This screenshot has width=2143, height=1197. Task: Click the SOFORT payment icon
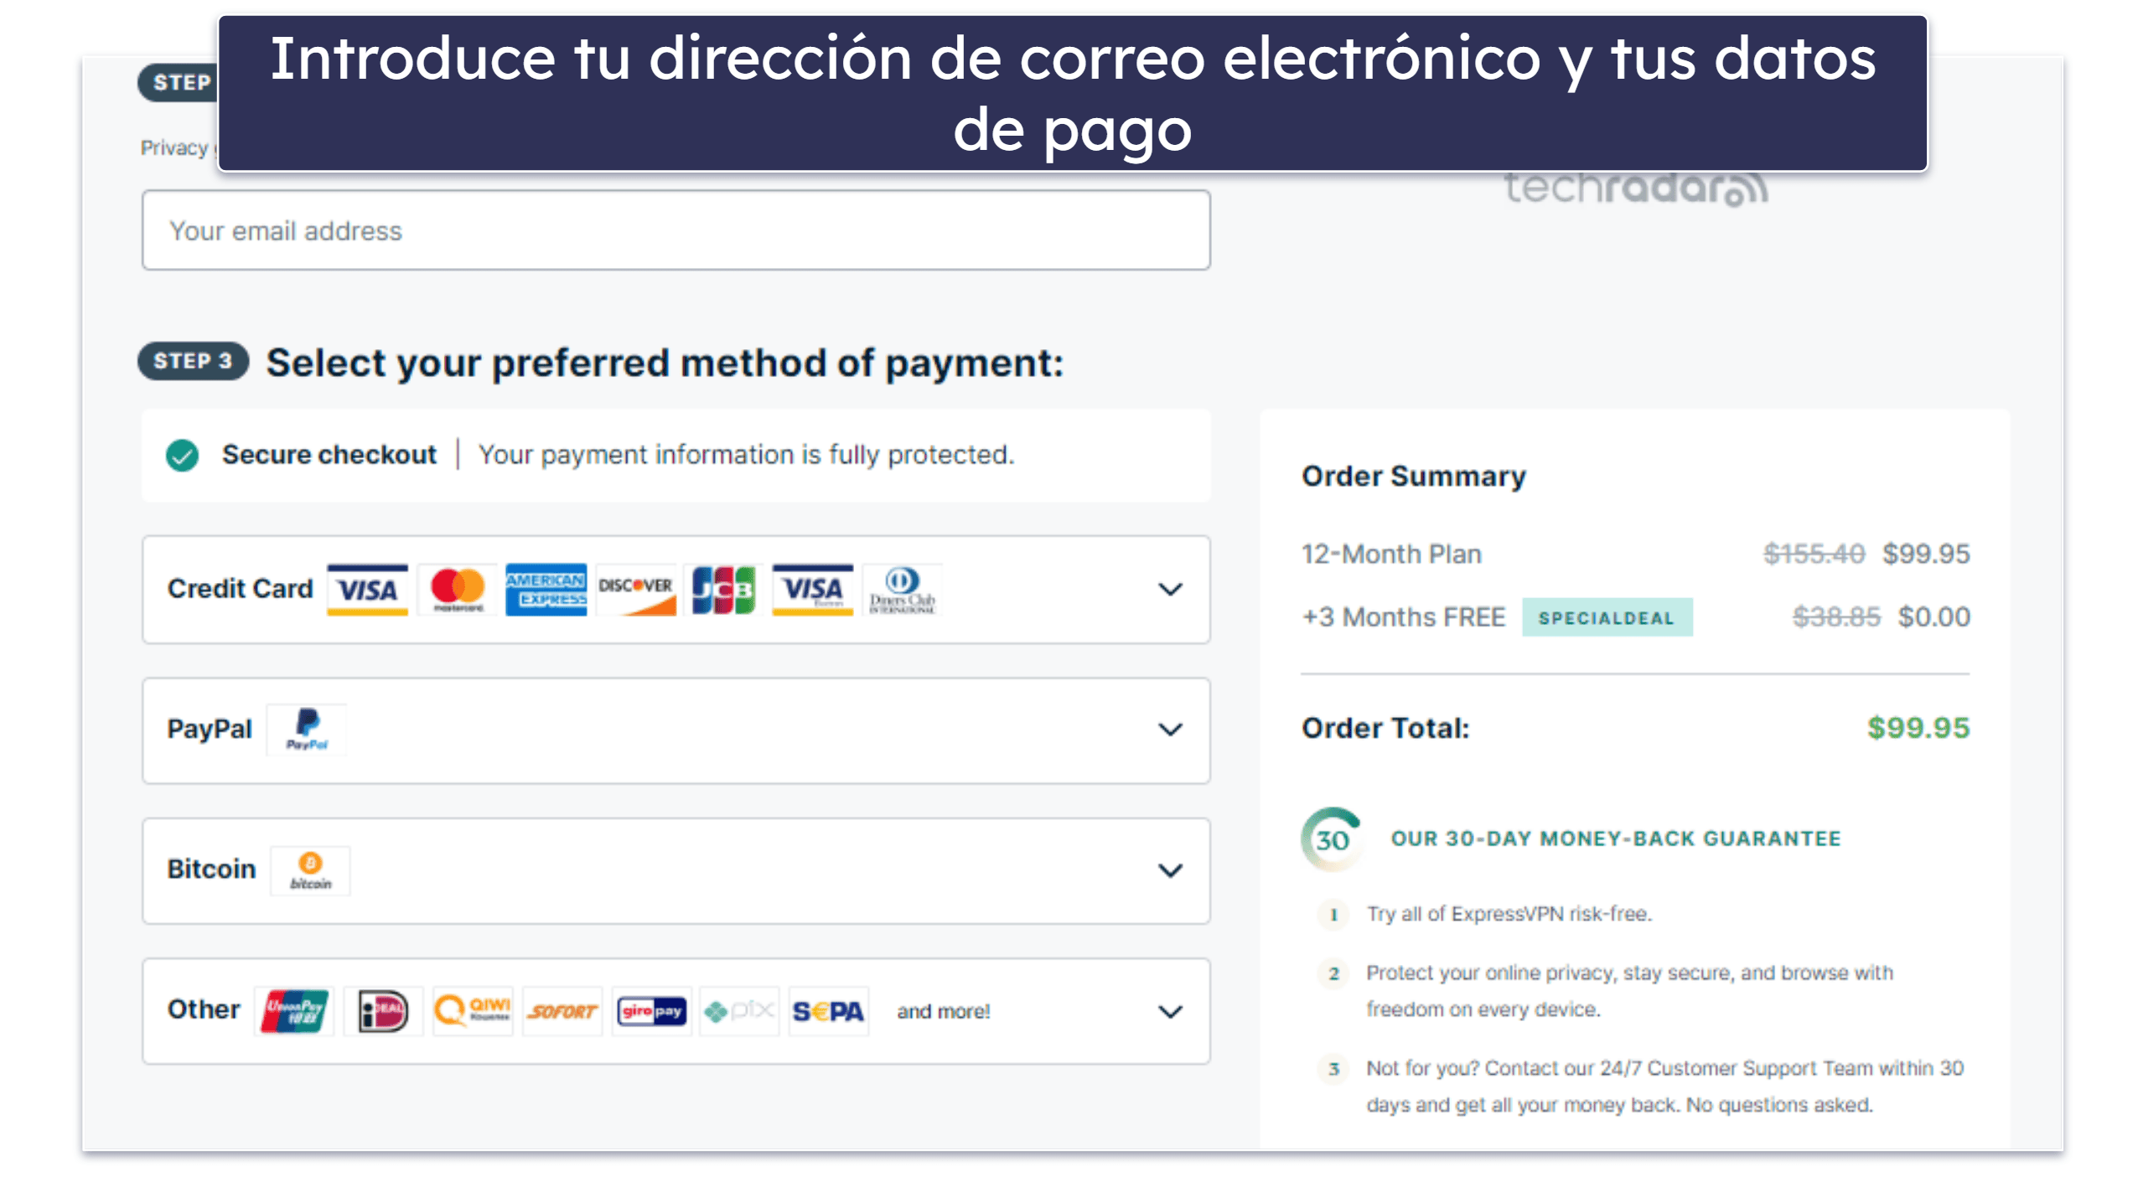pyautogui.click(x=564, y=1012)
